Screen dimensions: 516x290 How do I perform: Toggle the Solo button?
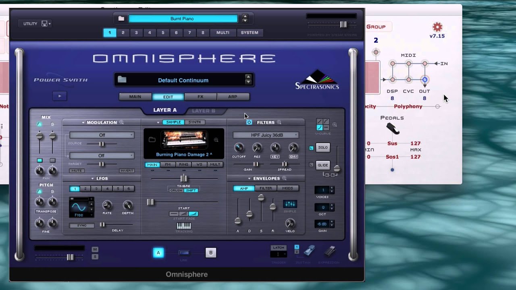pos(323,147)
